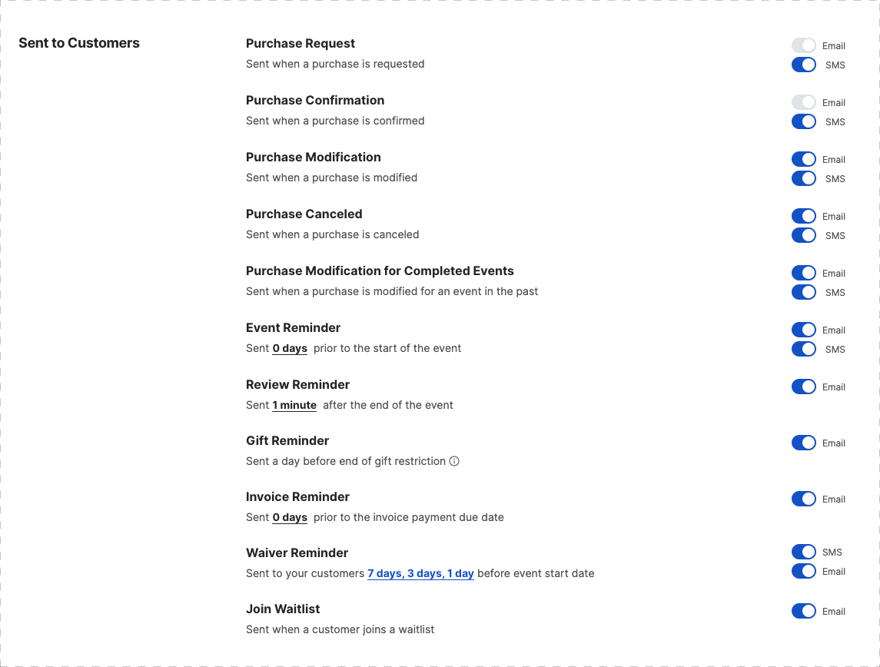This screenshot has width=880, height=667.
Task: Enable Email for Purchase Request
Action: [804, 45]
